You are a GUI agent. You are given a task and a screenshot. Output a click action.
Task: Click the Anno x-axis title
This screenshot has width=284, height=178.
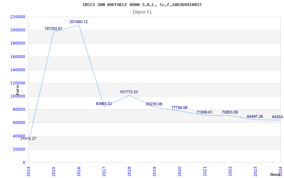pyautogui.click(x=275, y=174)
